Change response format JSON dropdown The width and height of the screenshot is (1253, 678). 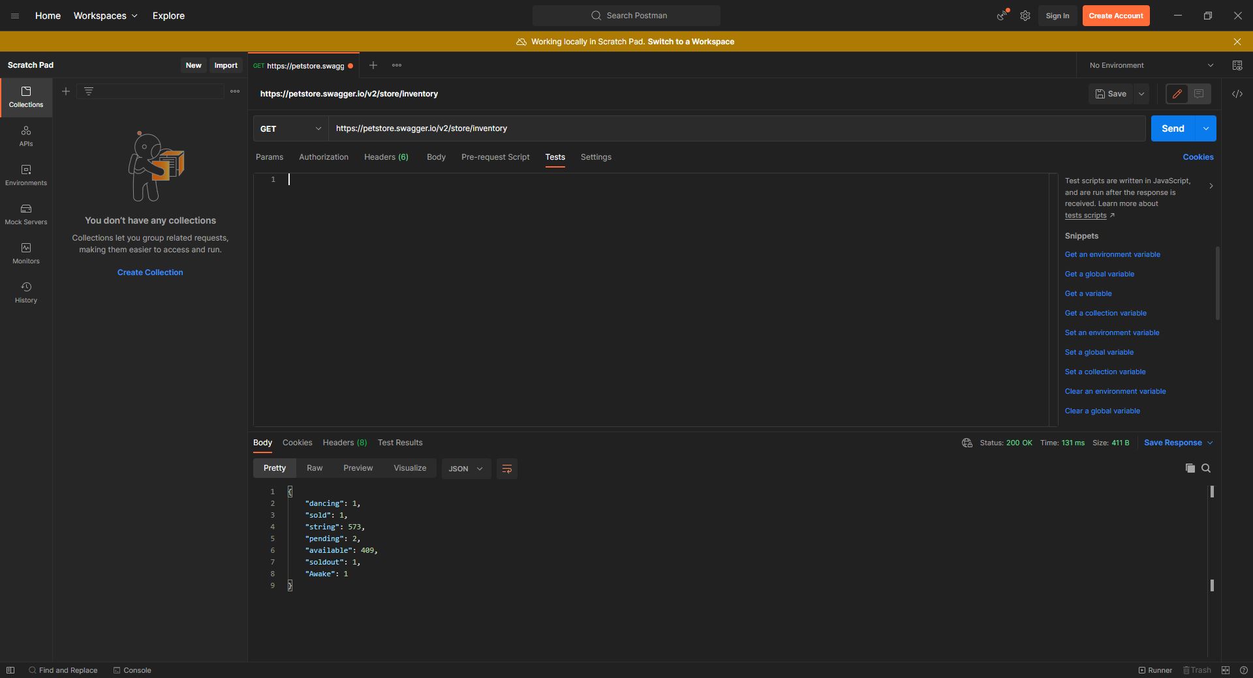[x=466, y=469]
